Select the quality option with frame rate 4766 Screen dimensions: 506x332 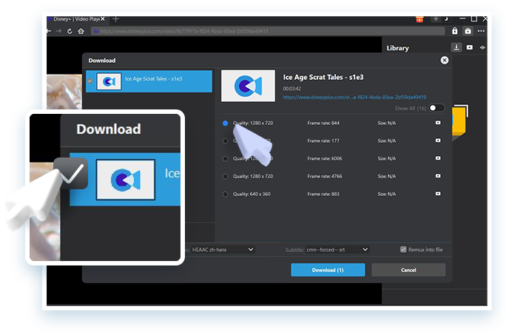click(225, 177)
